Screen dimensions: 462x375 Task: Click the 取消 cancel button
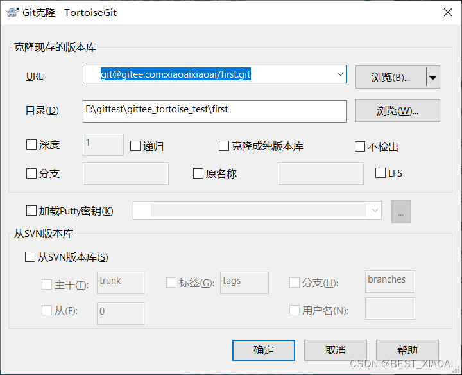(x=336, y=350)
